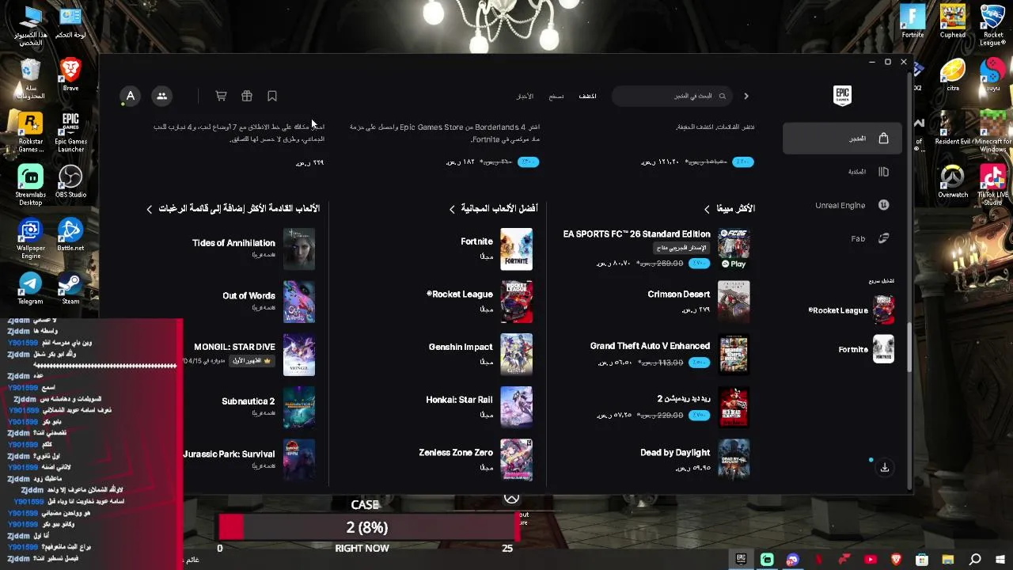Open Rockstar Games Launcher shortcut

(30, 131)
